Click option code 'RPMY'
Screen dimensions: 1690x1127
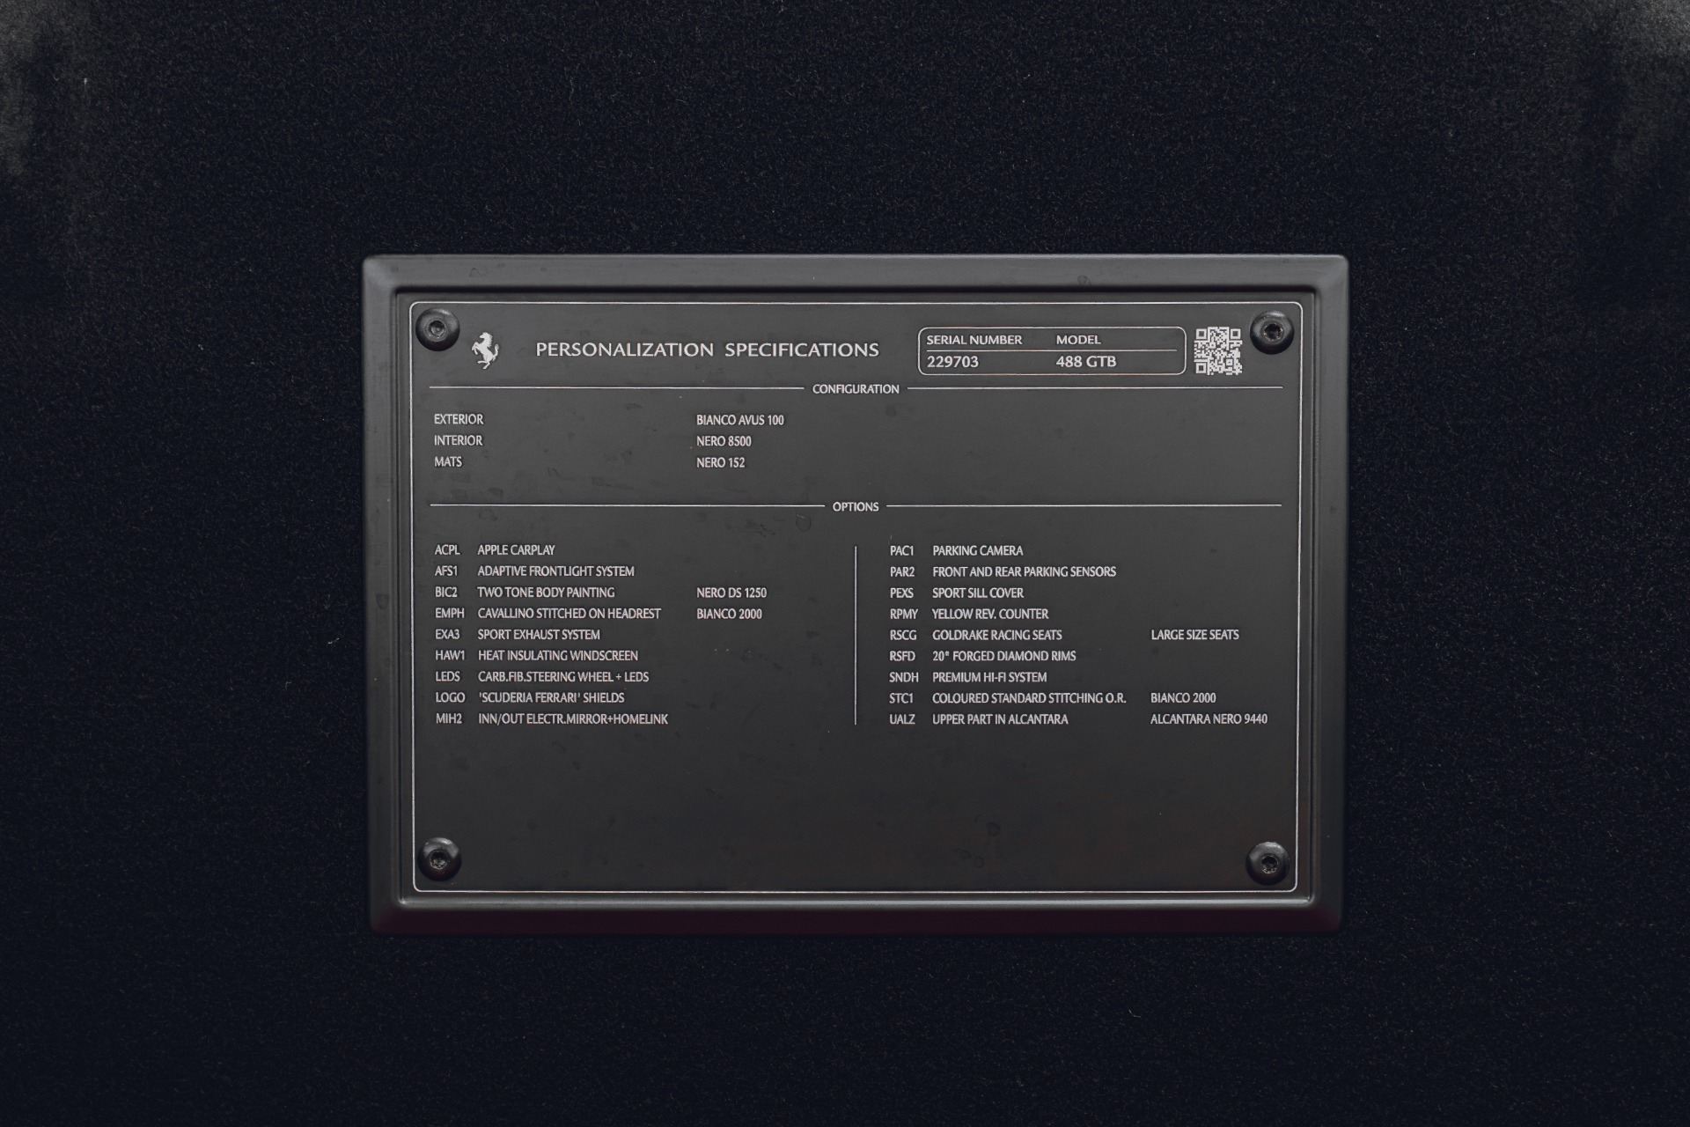[904, 614]
